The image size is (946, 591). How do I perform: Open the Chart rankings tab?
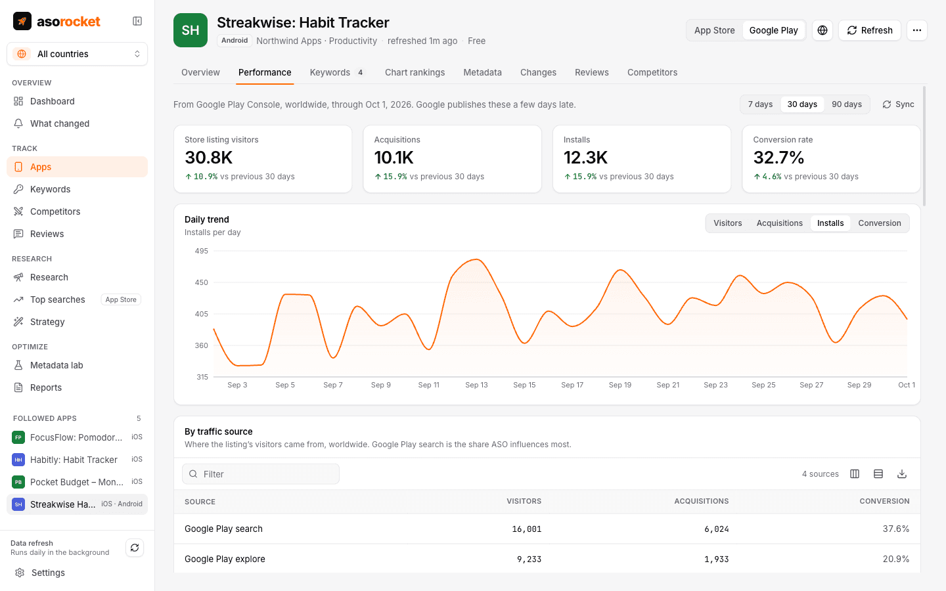coord(415,72)
